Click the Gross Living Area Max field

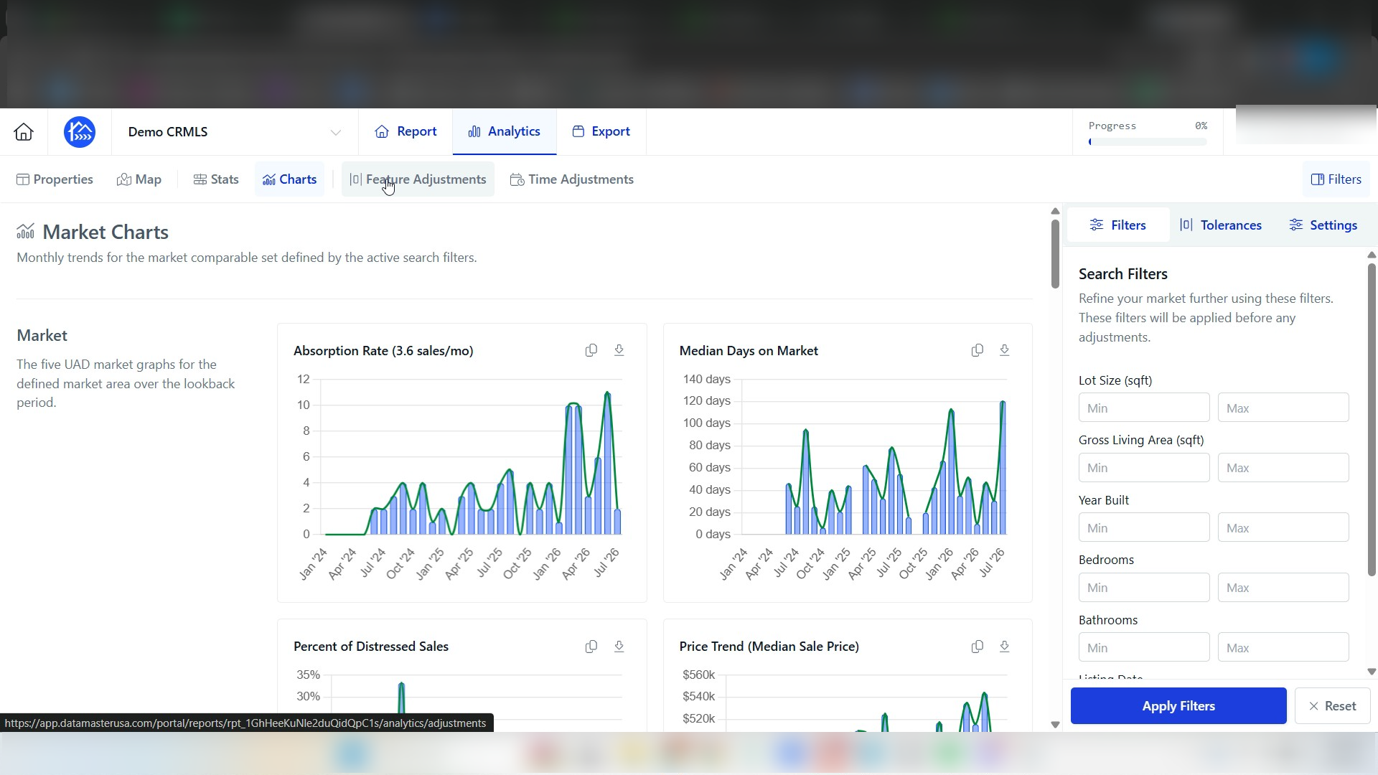pos(1283,468)
